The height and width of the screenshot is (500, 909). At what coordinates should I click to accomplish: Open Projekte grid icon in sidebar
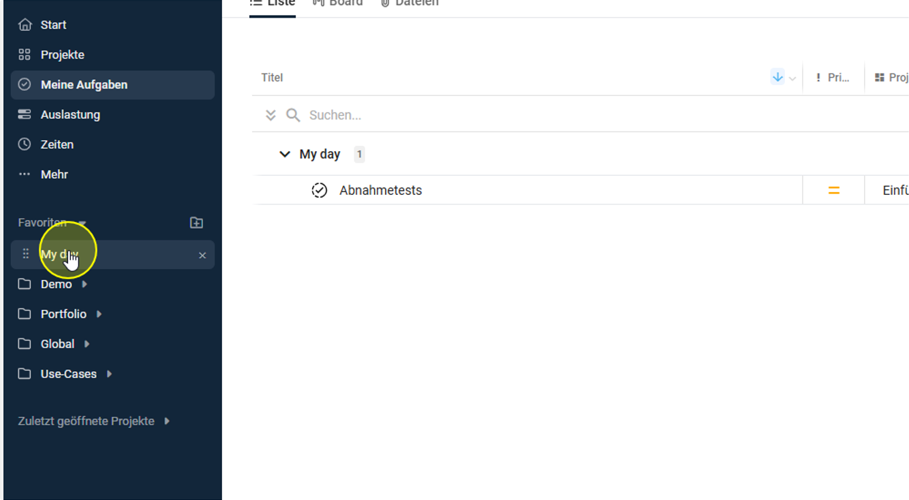coord(25,54)
